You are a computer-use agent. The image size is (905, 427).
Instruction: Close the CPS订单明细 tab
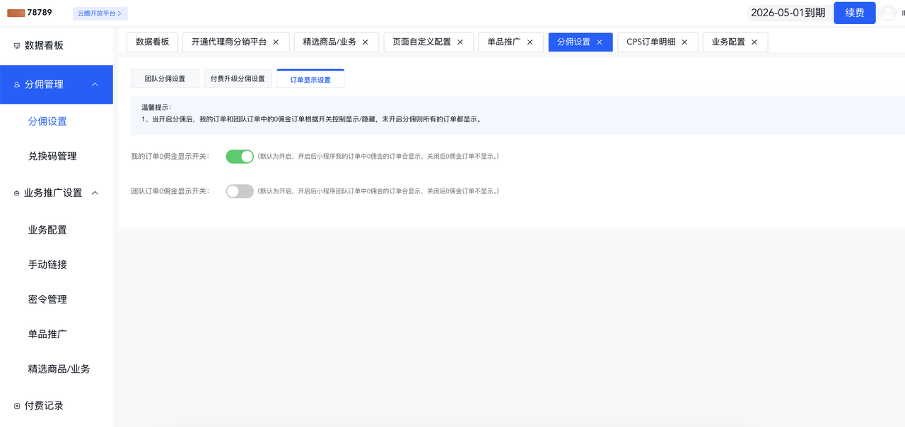coord(684,42)
